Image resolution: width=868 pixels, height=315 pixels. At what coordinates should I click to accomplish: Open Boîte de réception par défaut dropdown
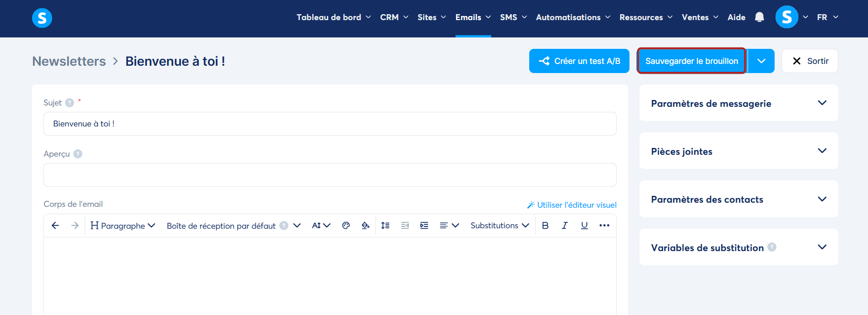tap(233, 226)
